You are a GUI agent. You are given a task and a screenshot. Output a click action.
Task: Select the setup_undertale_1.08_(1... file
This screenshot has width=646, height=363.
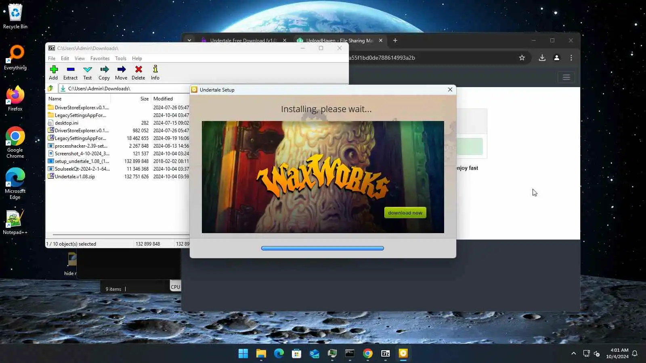(118, 161)
